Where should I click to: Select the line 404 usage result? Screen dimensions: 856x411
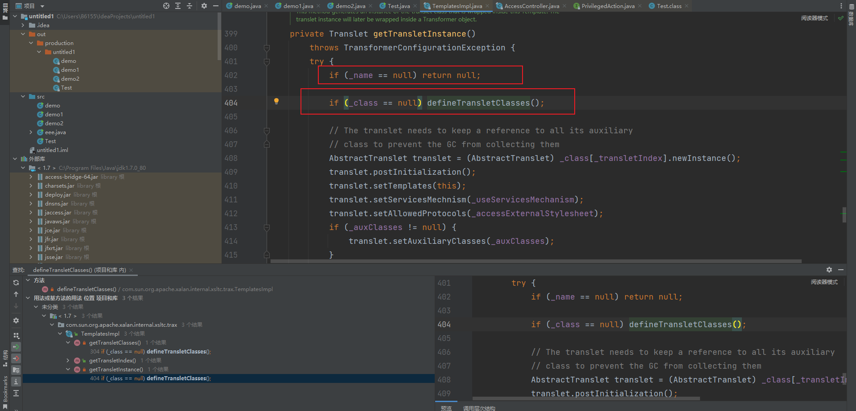229,378
